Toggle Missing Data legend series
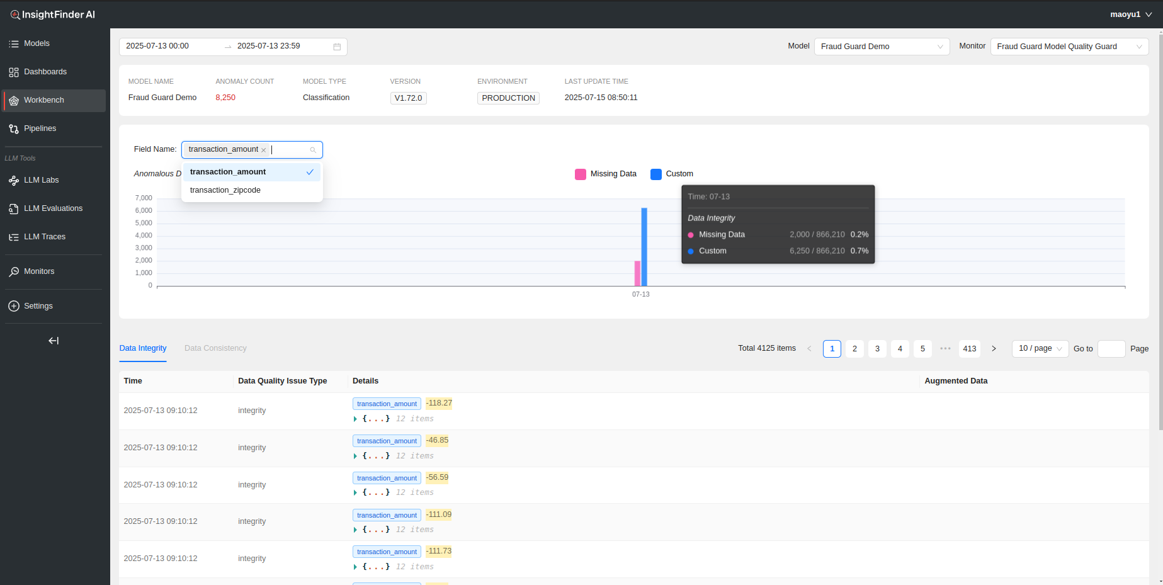 coord(581,174)
